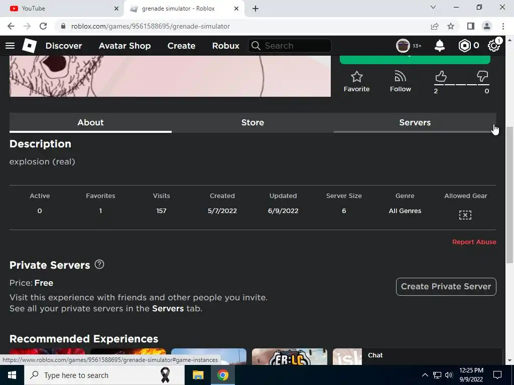Click the Windows taskbar search box
Screen dimensions: 514x385
104,375
